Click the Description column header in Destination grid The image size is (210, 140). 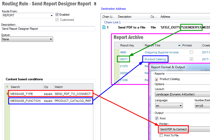click(x=125, y=17)
